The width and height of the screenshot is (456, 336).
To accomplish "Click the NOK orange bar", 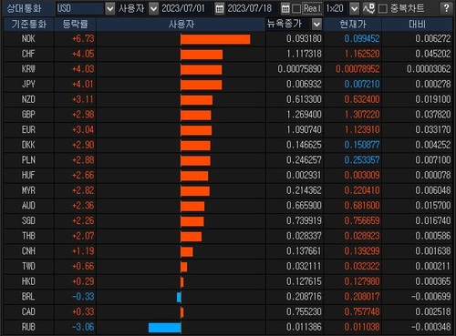I will (x=215, y=39).
